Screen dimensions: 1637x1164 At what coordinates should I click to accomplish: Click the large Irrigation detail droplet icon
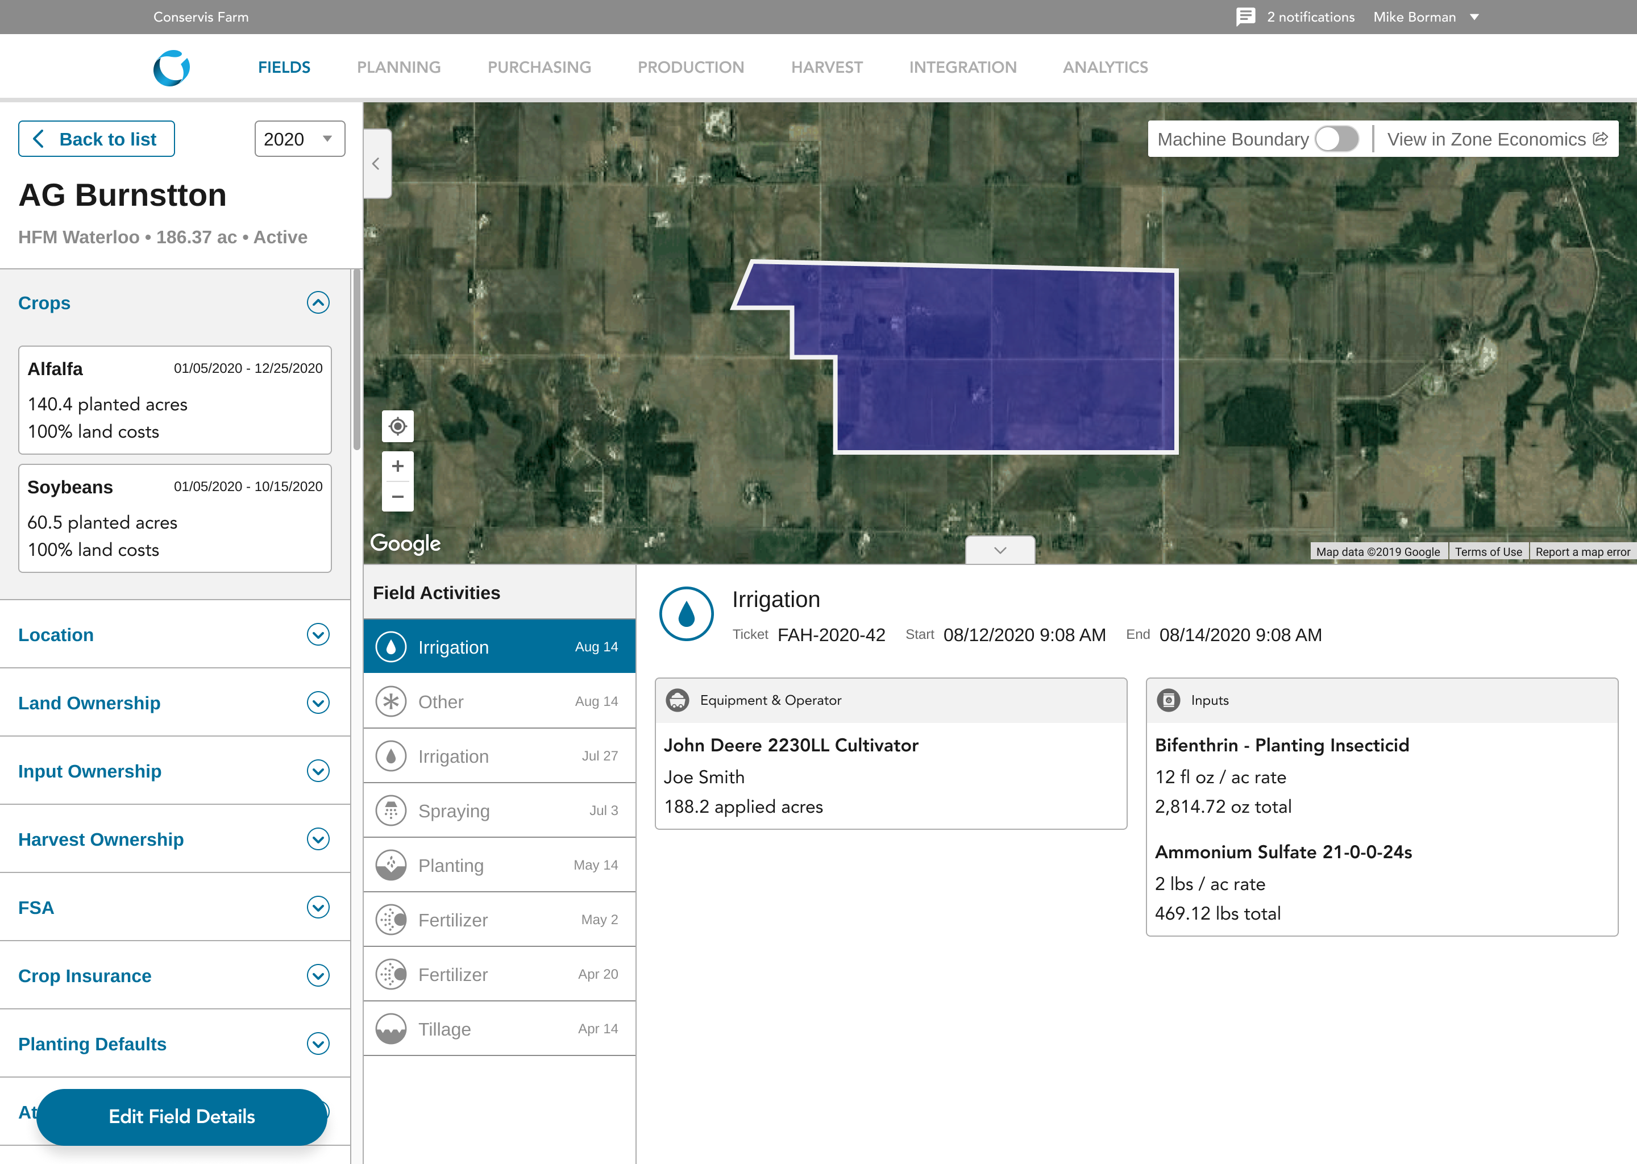[x=686, y=613]
